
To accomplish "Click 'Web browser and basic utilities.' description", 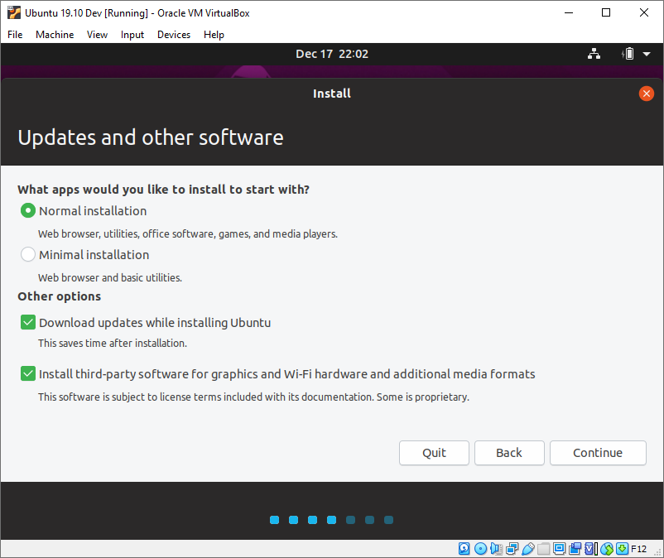I will [x=110, y=277].
